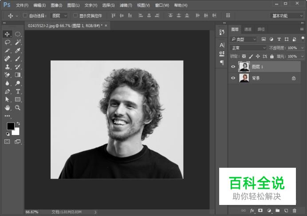Select the History Brush tool
The height and width of the screenshot is (216, 307).
click(x=18, y=67)
